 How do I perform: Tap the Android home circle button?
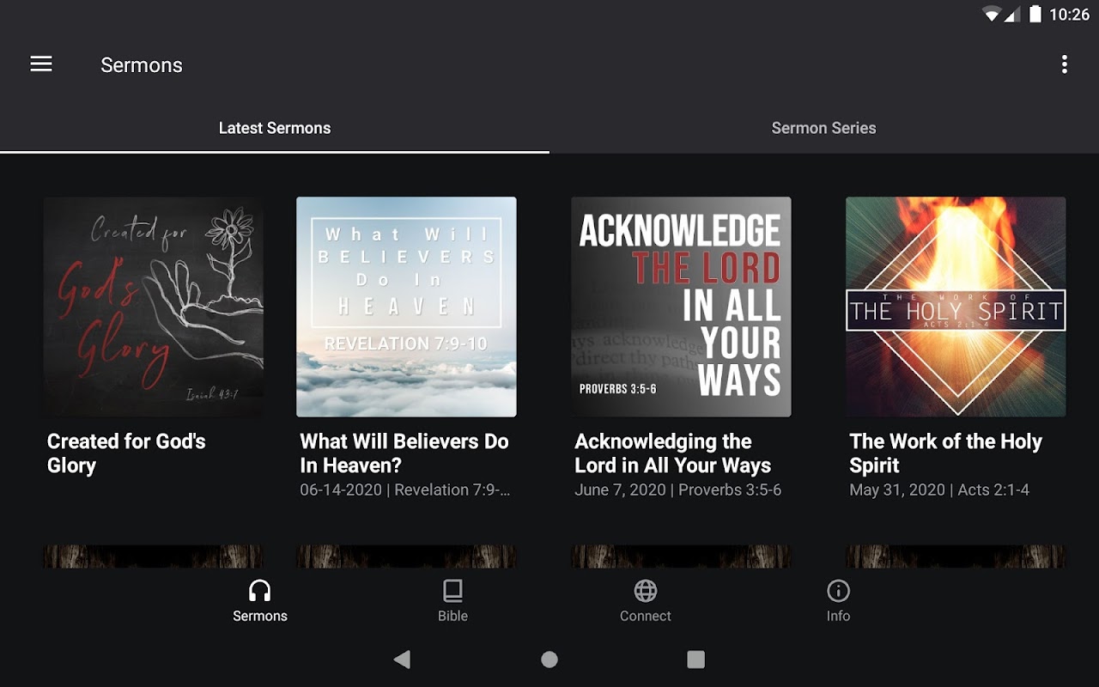pos(549,659)
